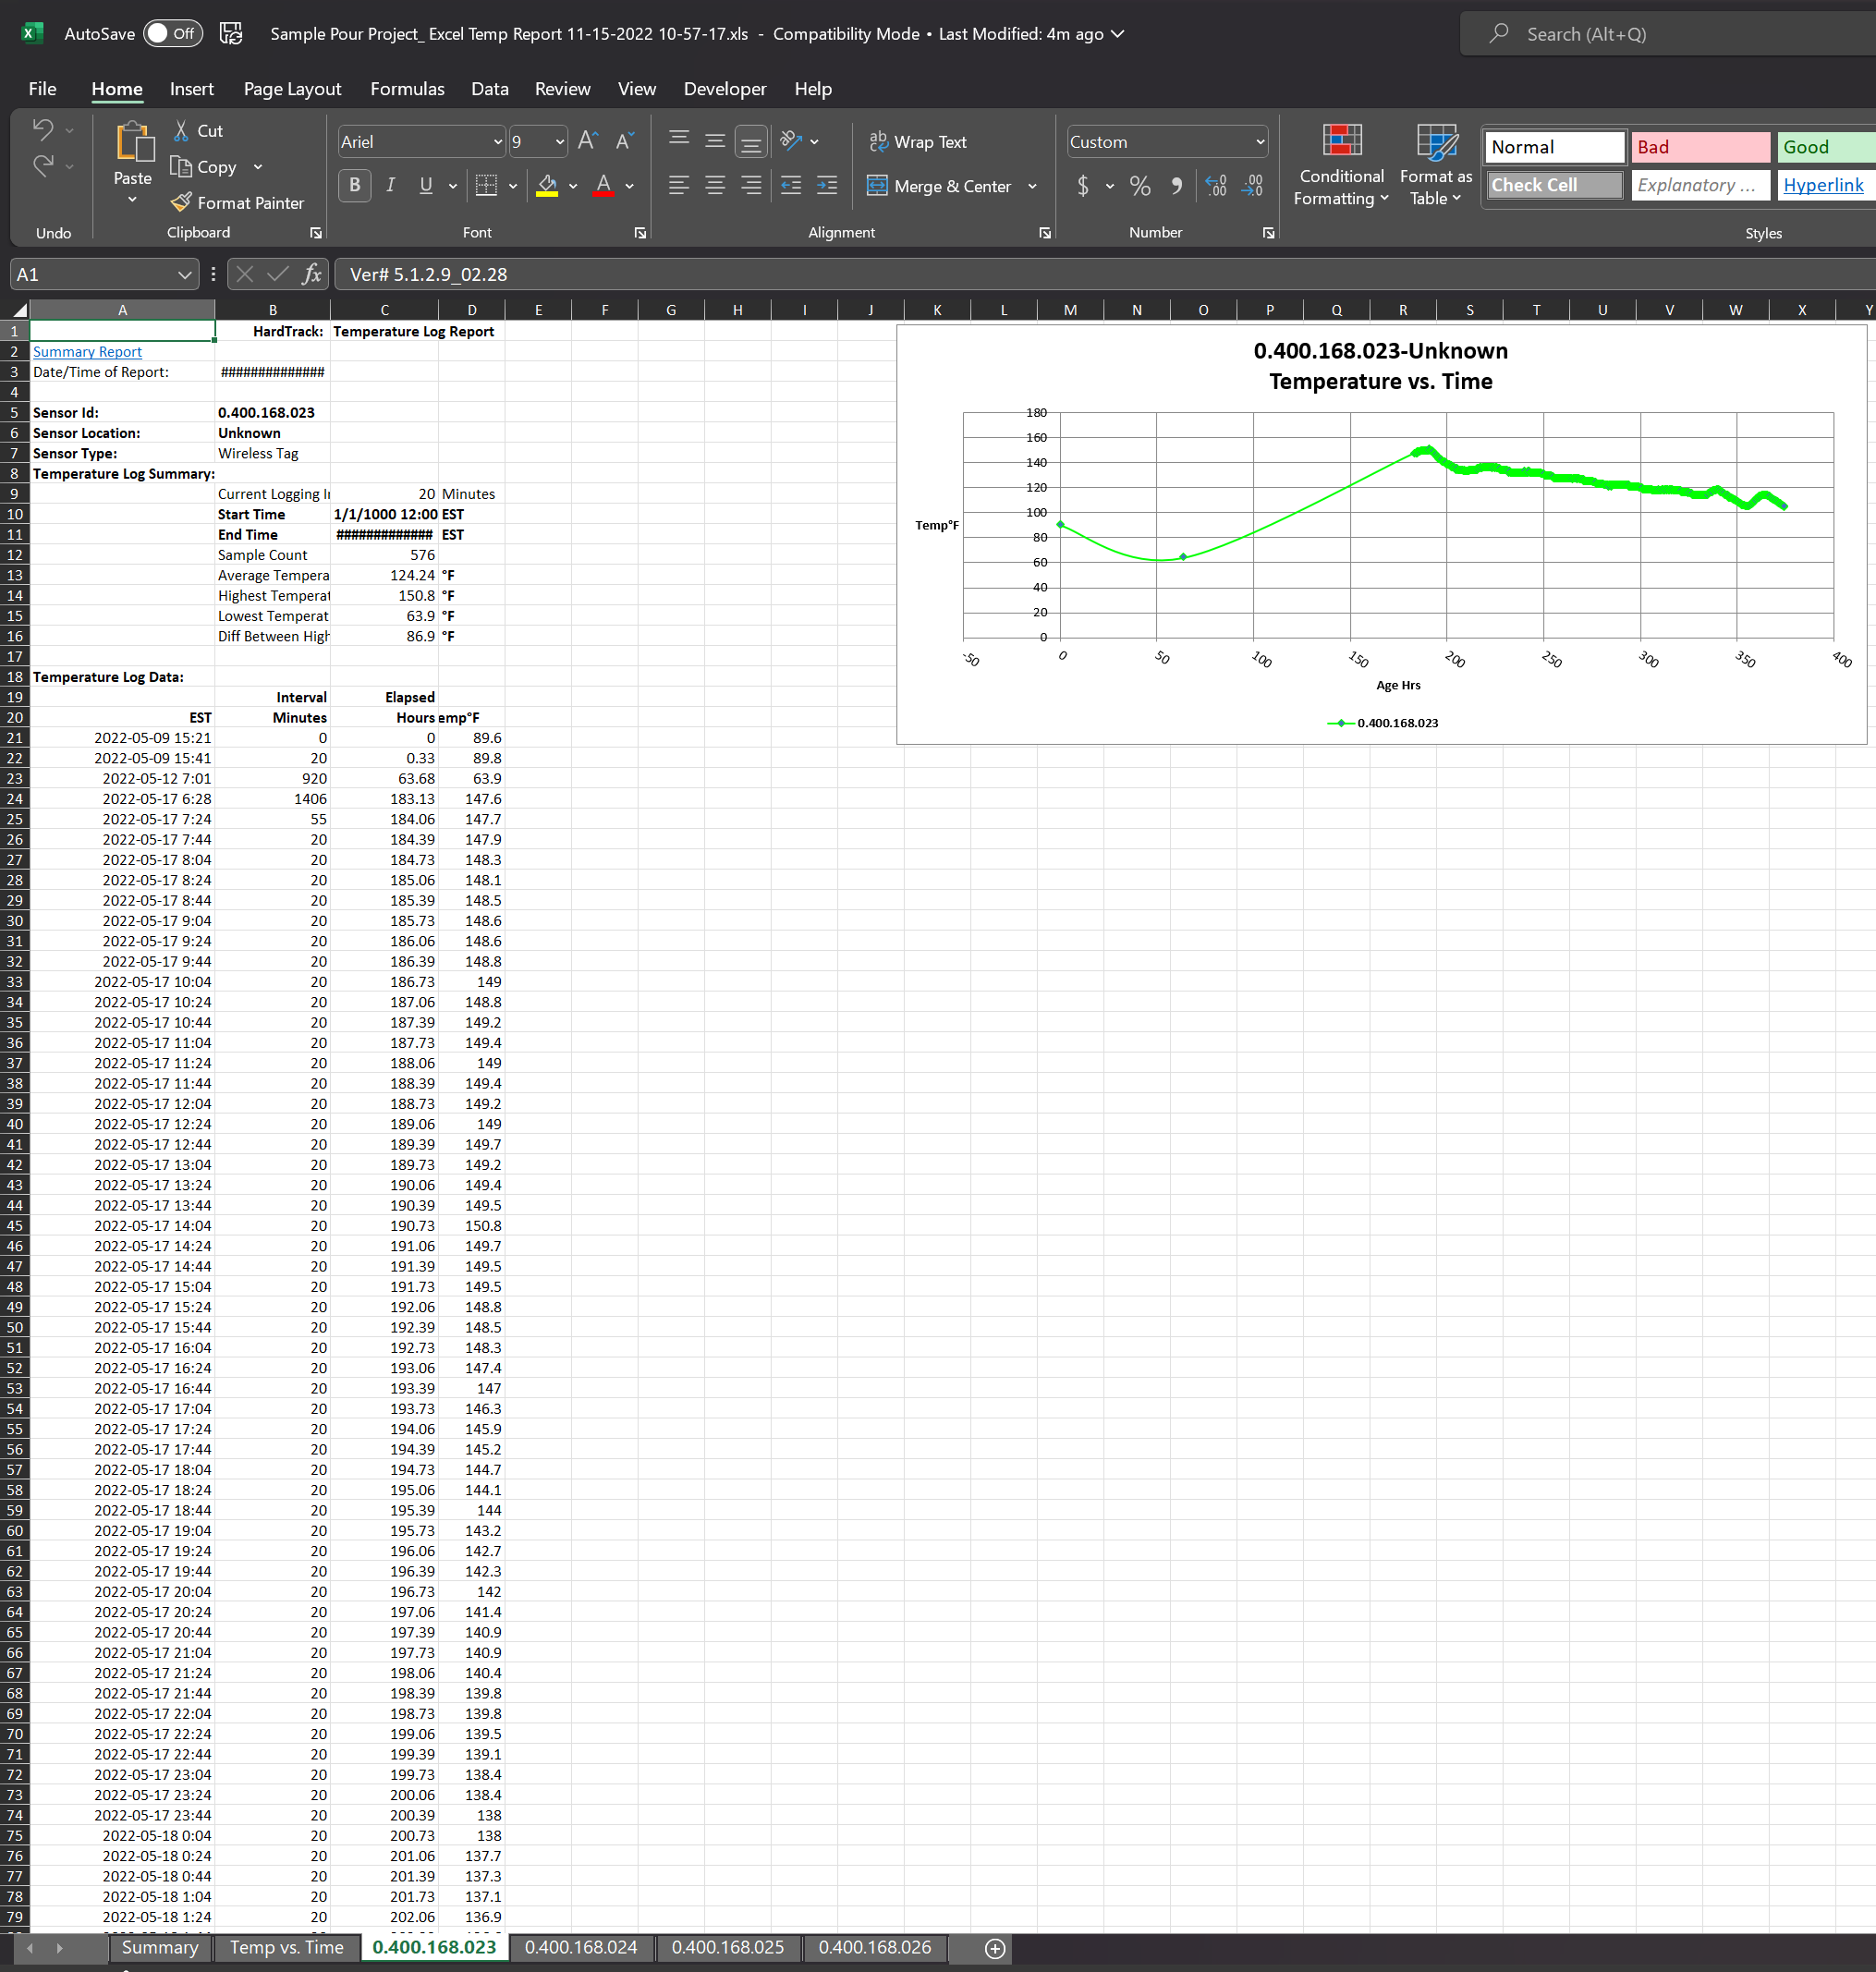The height and width of the screenshot is (1972, 1876).
Task: Toggle the AutoSave switch
Action: pyautogui.click(x=172, y=34)
